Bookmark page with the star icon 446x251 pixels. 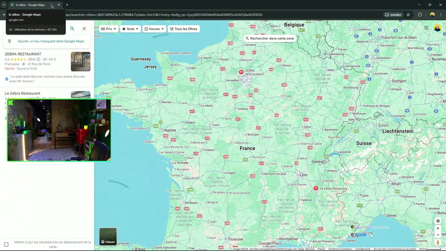click(408, 15)
